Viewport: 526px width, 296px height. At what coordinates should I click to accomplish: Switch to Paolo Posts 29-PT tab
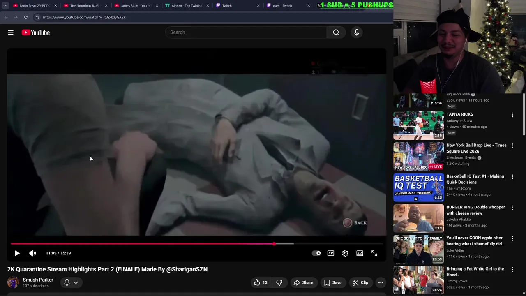pyautogui.click(x=35, y=6)
